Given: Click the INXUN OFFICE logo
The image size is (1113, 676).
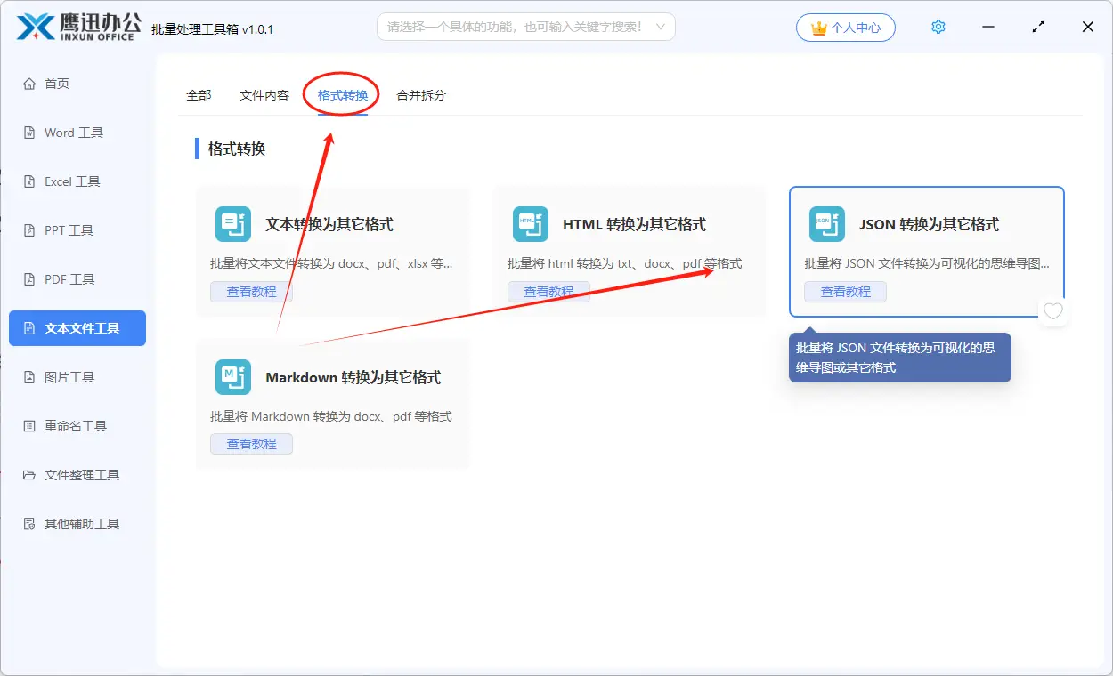Looking at the screenshot, I should coord(78,27).
